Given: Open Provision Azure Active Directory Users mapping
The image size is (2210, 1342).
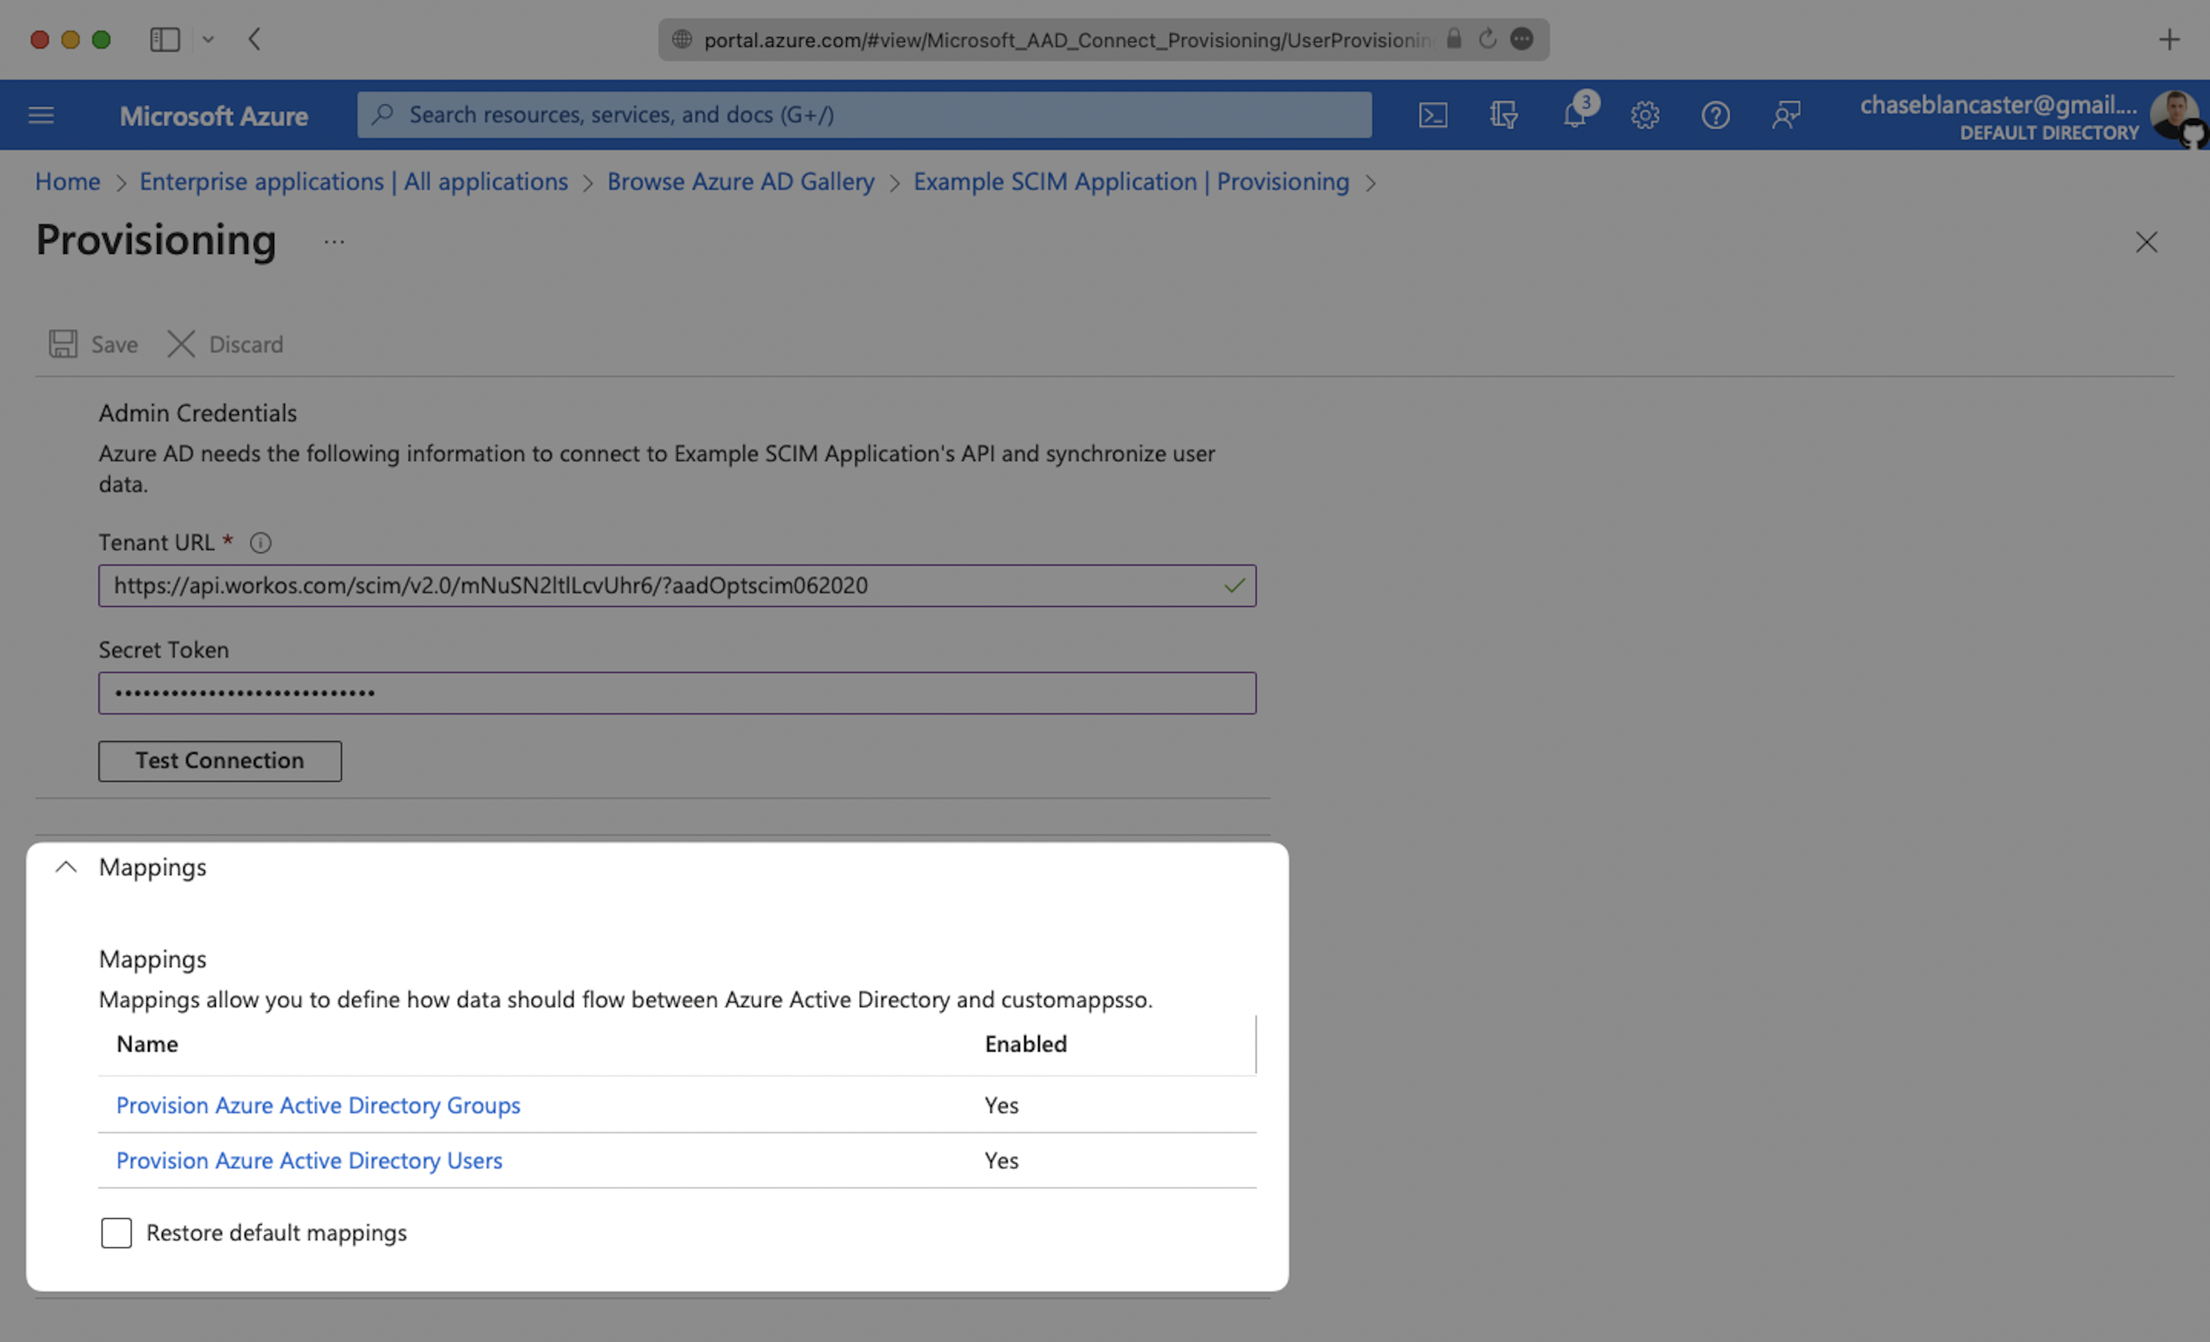Looking at the screenshot, I should click(310, 1160).
